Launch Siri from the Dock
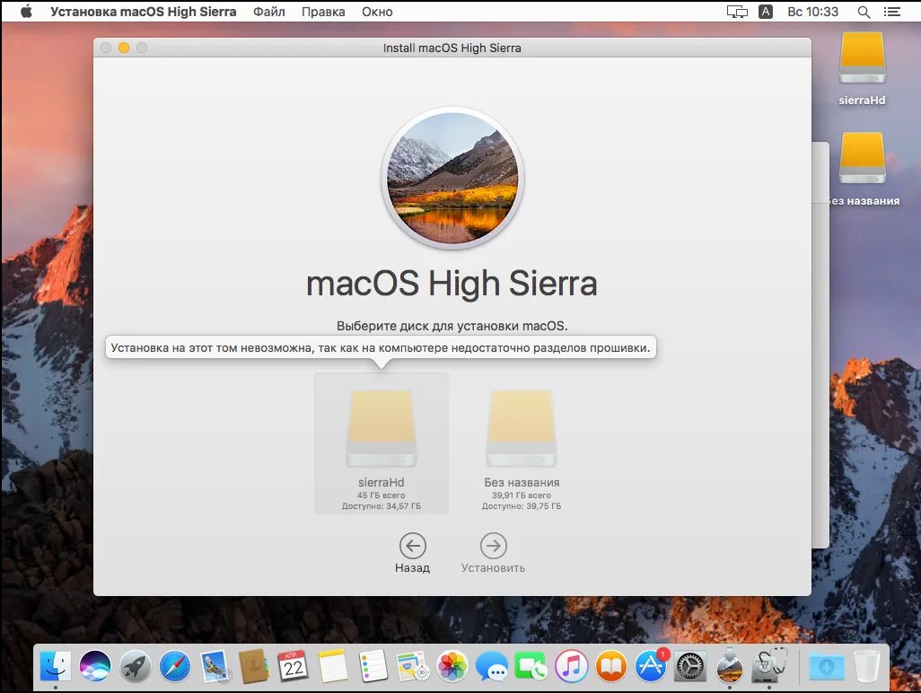Image resolution: width=921 pixels, height=693 pixels. point(95,666)
